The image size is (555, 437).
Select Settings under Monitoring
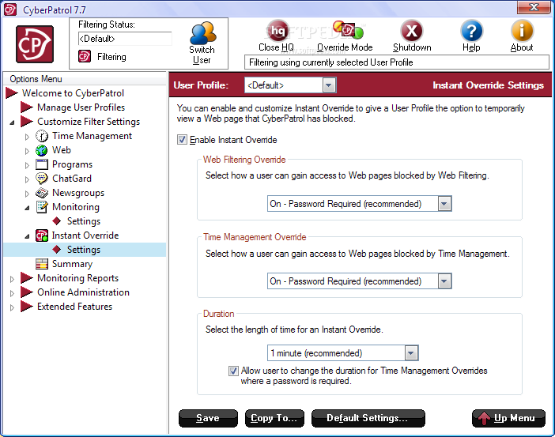point(84,221)
